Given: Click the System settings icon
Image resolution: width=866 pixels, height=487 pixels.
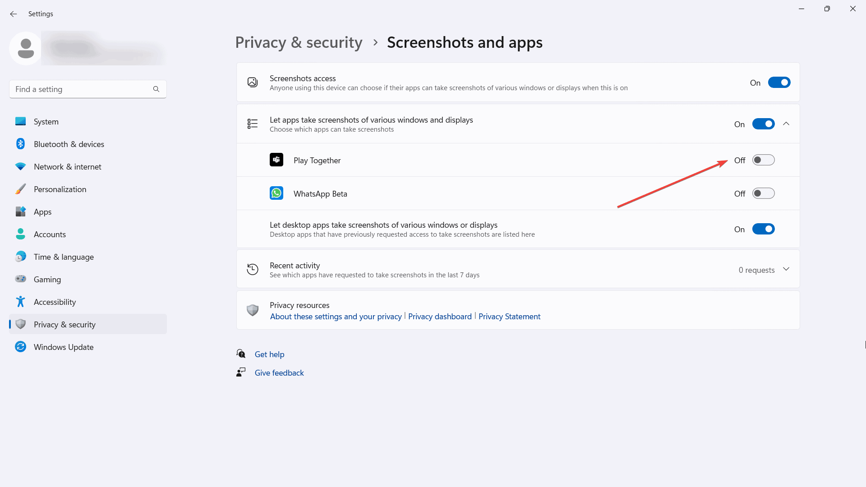Looking at the screenshot, I should click(x=20, y=121).
